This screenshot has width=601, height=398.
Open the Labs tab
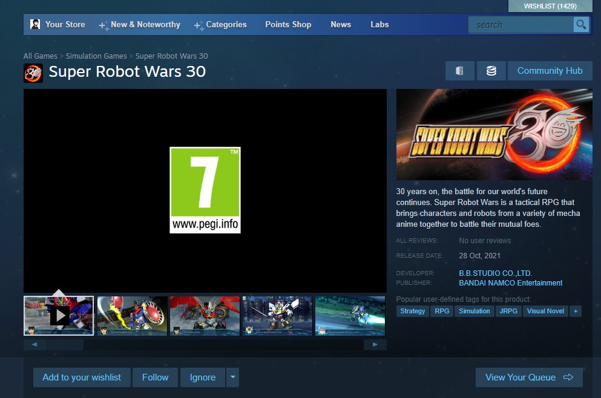[x=379, y=25]
